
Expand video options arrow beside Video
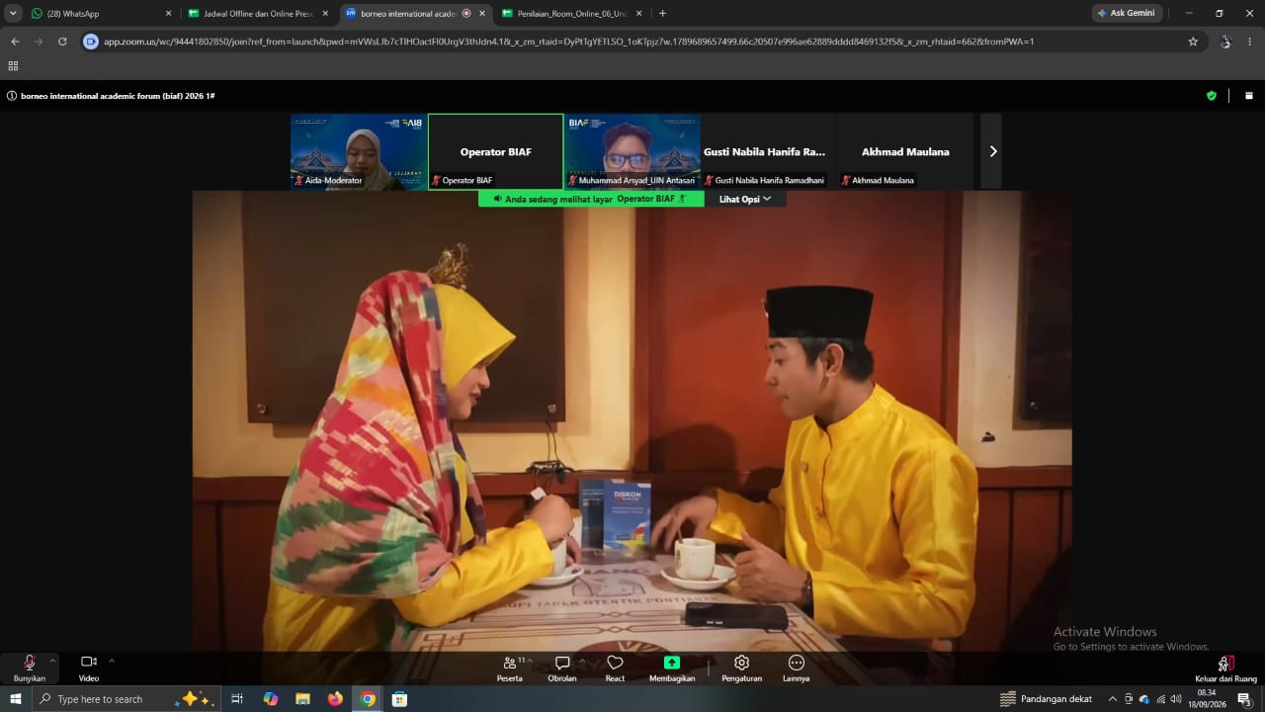[112, 661]
